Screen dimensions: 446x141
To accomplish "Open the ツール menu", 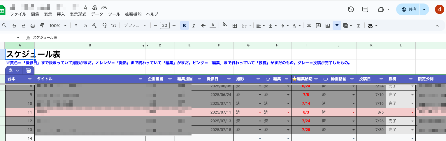I will tap(114, 14).
